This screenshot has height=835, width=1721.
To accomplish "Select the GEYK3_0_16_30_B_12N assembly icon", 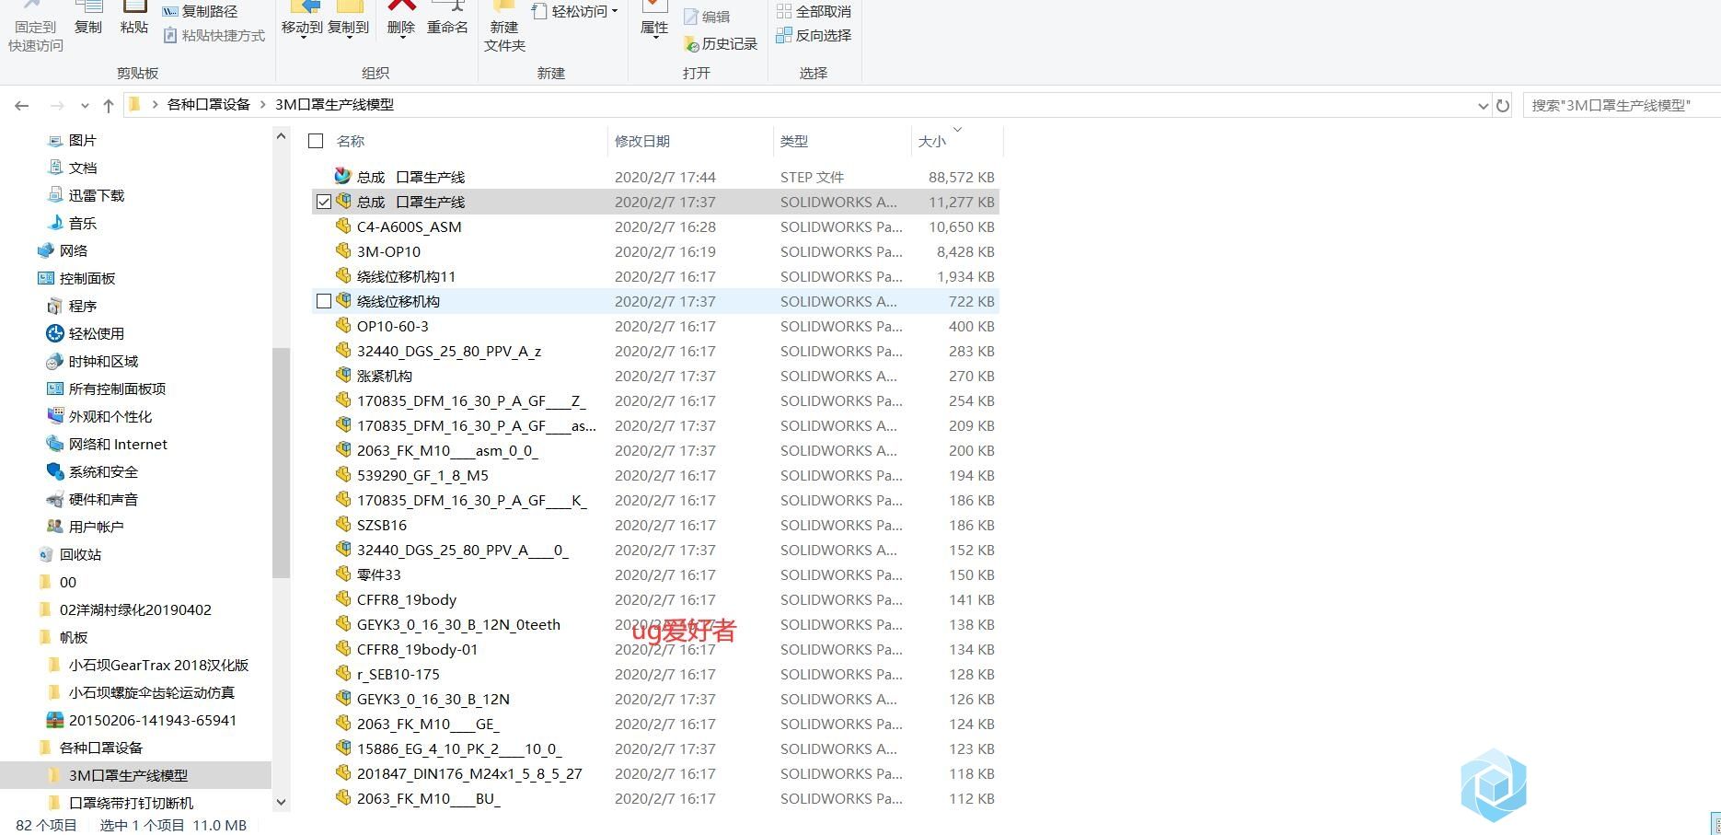I will pyautogui.click(x=343, y=698).
